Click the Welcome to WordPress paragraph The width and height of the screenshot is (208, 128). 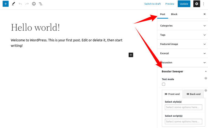pos(67,43)
